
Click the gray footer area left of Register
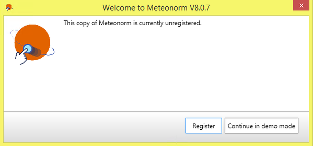pos(93,126)
